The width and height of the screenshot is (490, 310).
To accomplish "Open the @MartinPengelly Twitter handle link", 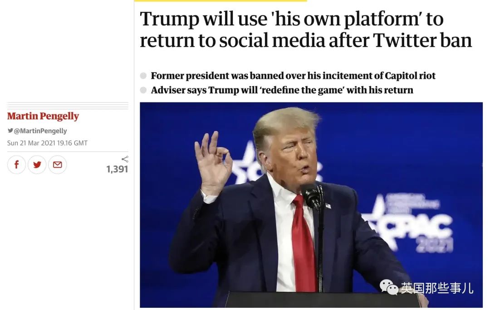I will [40, 131].
